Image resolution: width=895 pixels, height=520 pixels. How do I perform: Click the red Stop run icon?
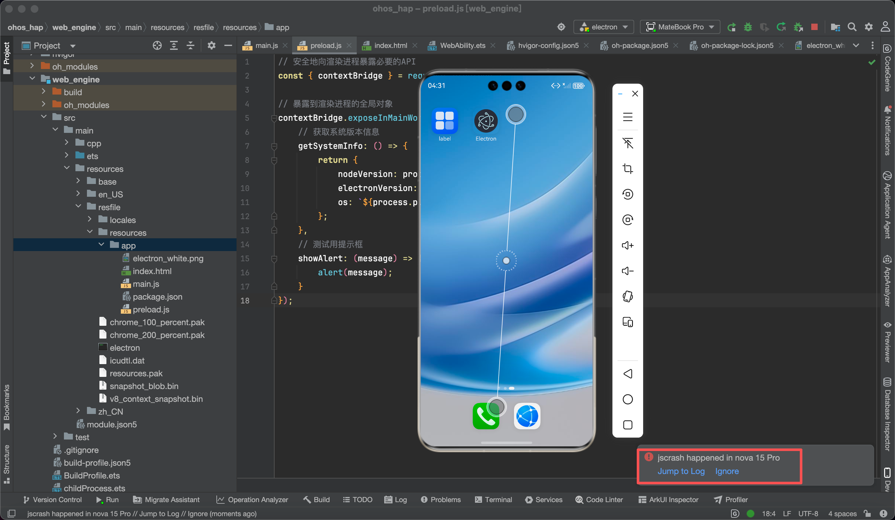click(814, 27)
